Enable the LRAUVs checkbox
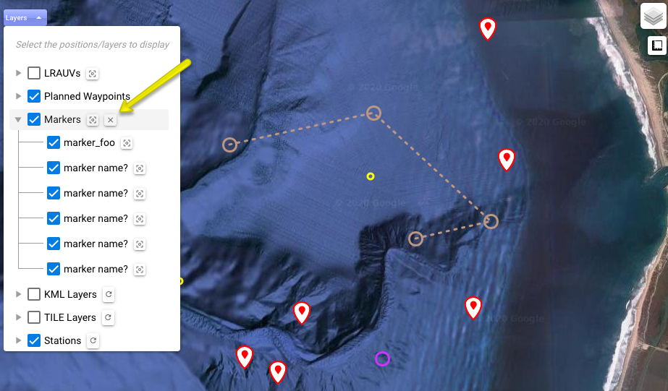668x391 pixels. (34, 73)
